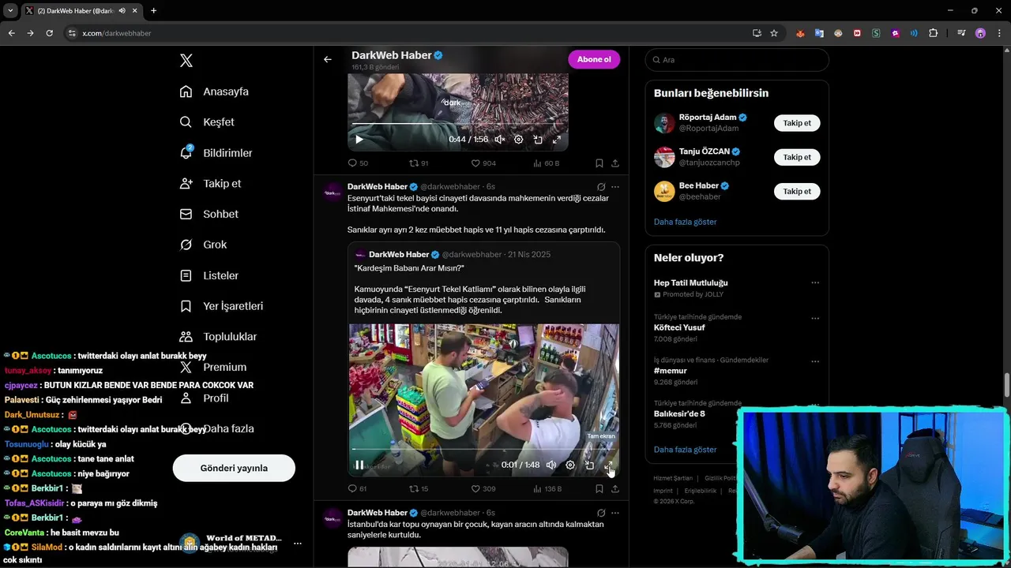
Task: Like the post with 309 likes
Action: coord(483,489)
